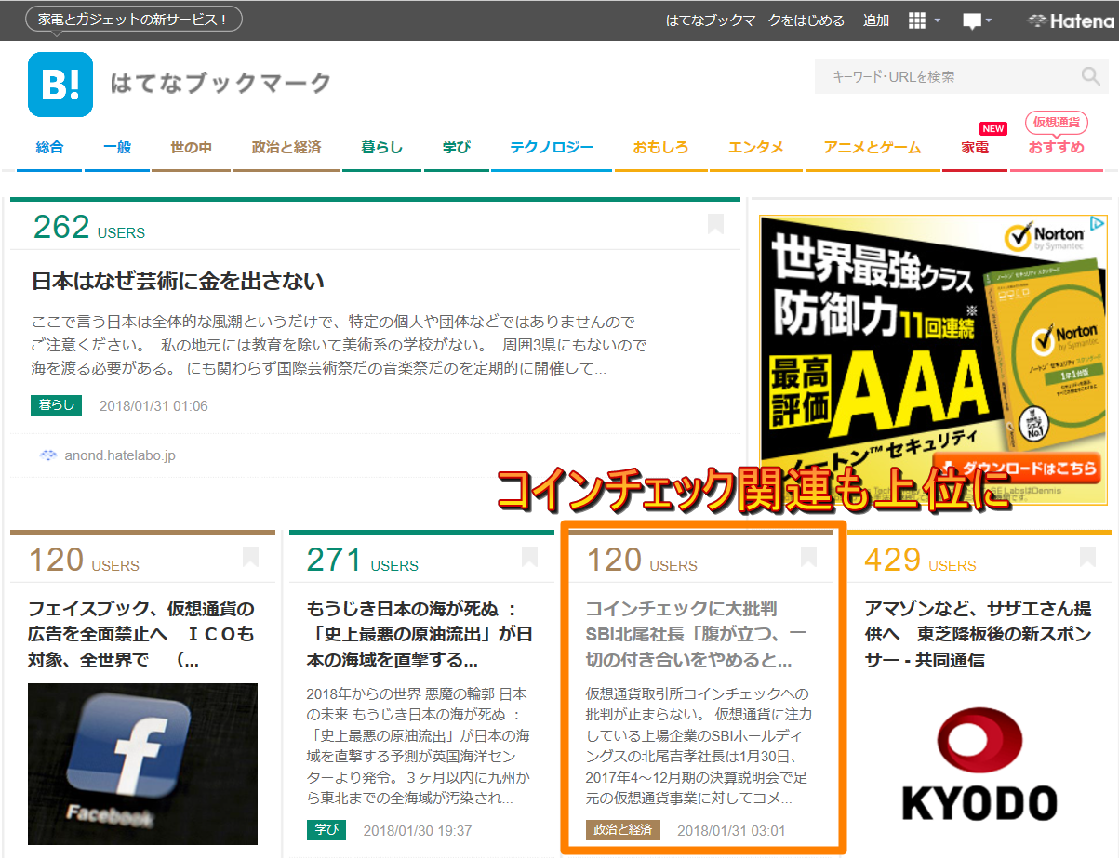Viewport: 1119px width, 858px height.
Task: Bookmark the Coincheck 120 users article
Action: point(808,557)
